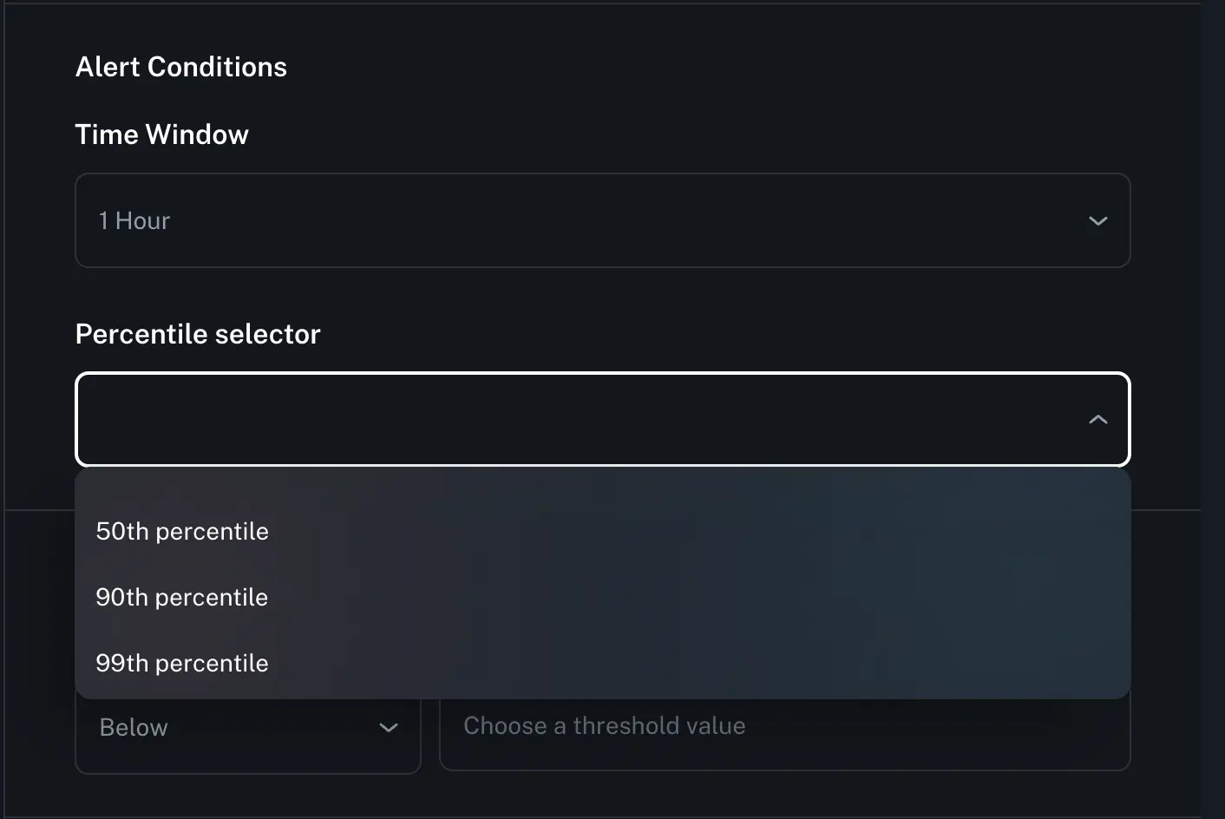Click the Percentile selector label
The image size is (1225, 819).
click(x=198, y=333)
